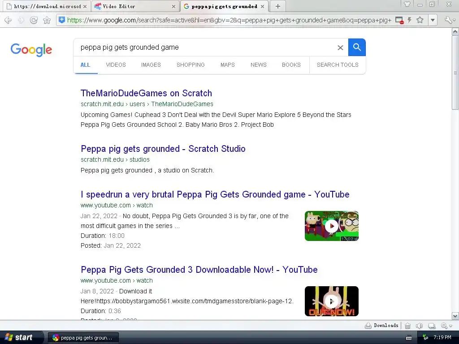
Task: Click into the Google search box
Action: pyautogui.click(x=205, y=47)
